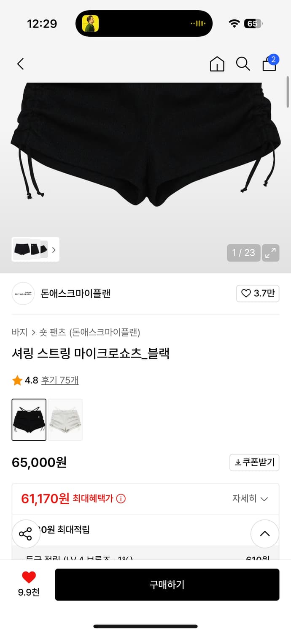Go to the home page icon
Viewport: 291px width, 634px height.
tap(217, 64)
